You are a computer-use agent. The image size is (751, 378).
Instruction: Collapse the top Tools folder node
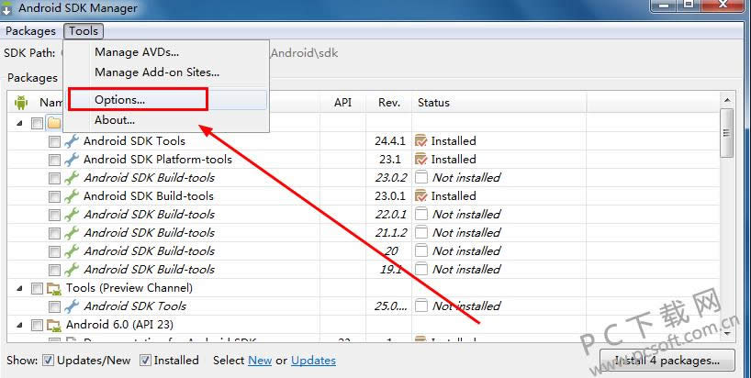coord(20,123)
